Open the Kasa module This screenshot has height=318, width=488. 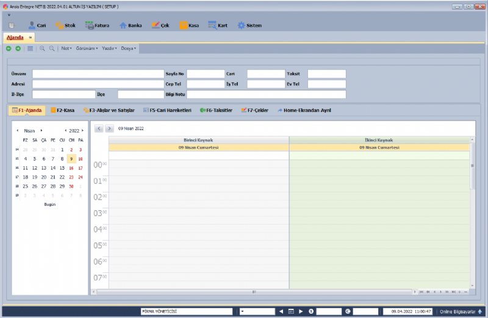click(189, 26)
